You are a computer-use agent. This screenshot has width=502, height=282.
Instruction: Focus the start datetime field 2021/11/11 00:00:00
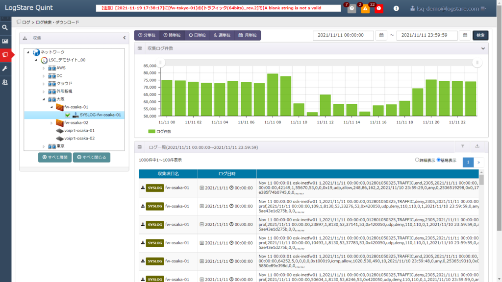pyautogui.click(x=343, y=35)
